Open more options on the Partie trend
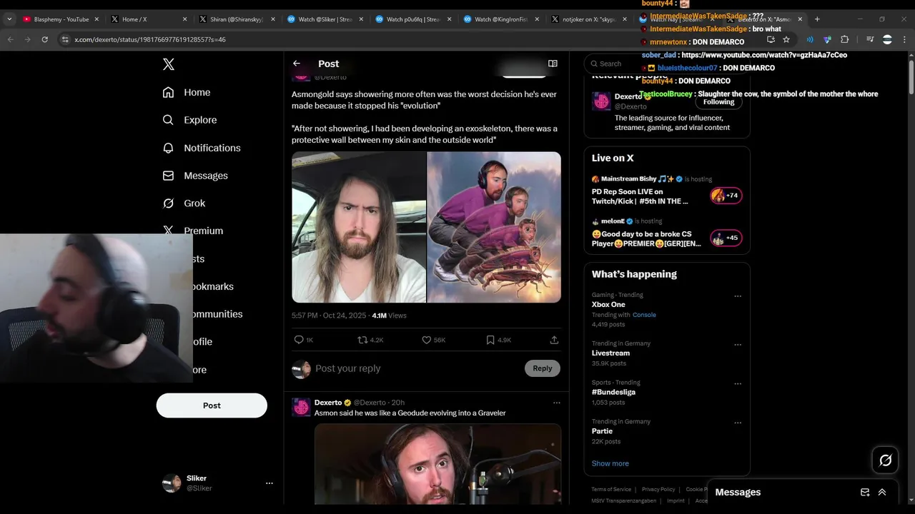 [x=738, y=423]
